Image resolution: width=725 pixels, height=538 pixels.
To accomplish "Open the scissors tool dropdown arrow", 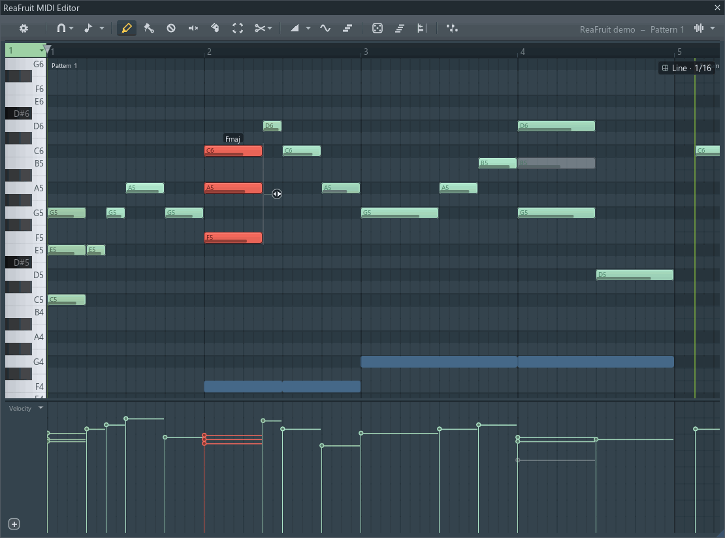I will click(x=270, y=29).
